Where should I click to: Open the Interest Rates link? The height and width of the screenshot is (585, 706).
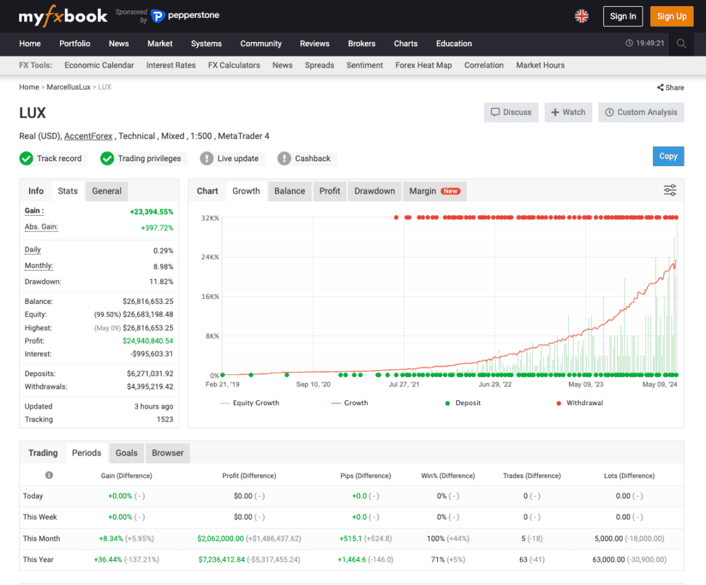point(171,65)
